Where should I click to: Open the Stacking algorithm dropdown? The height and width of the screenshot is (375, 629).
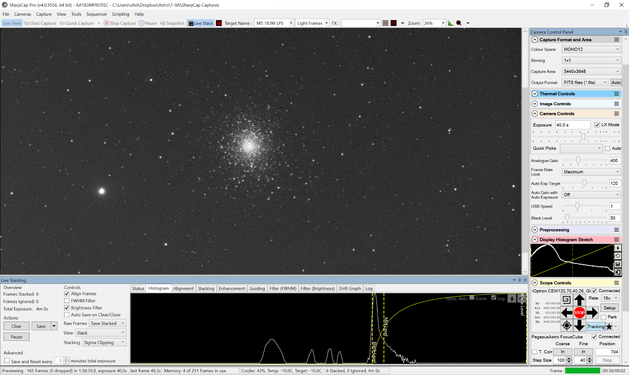(104, 342)
